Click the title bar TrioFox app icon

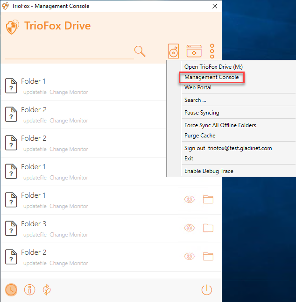click(x=6, y=6)
